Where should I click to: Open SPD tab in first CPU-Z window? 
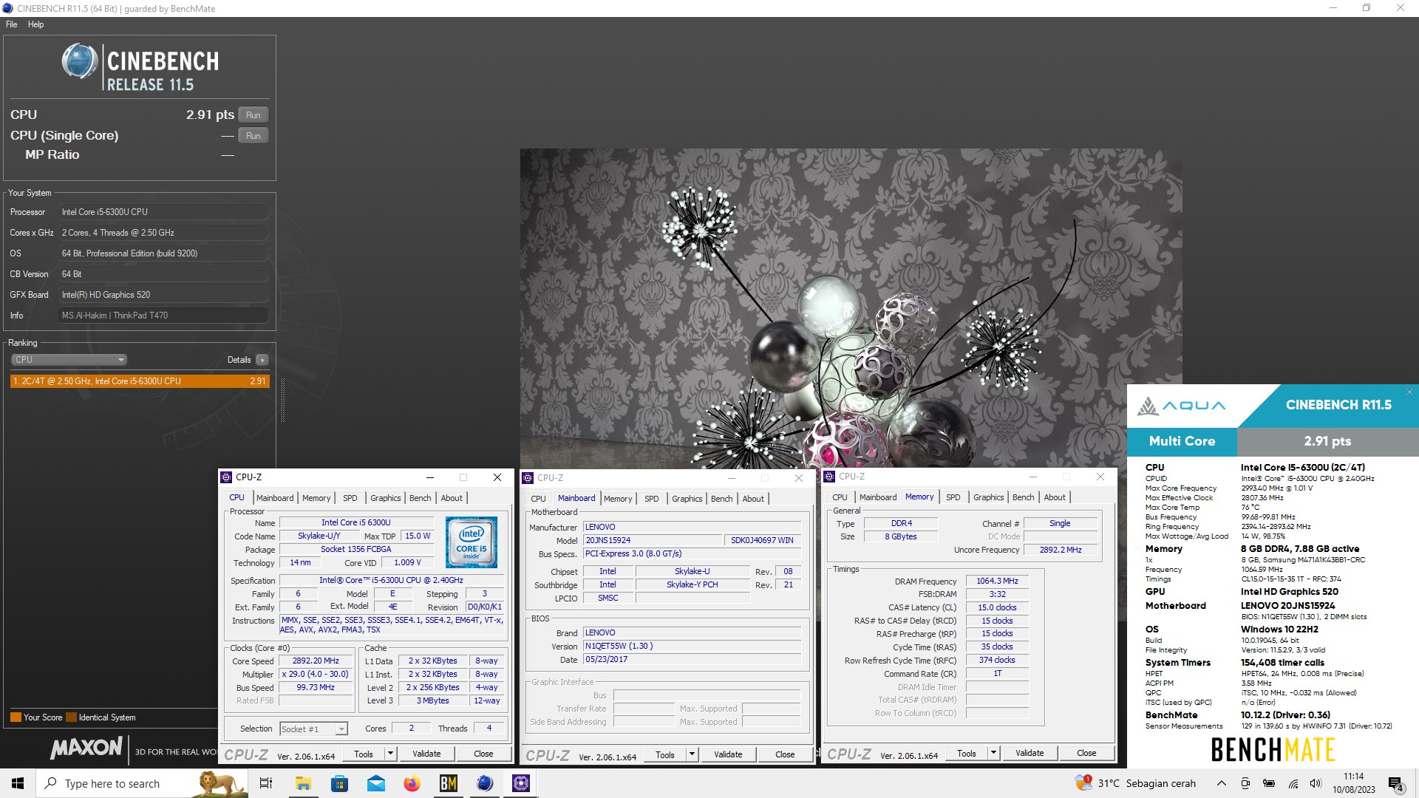click(x=350, y=498)
